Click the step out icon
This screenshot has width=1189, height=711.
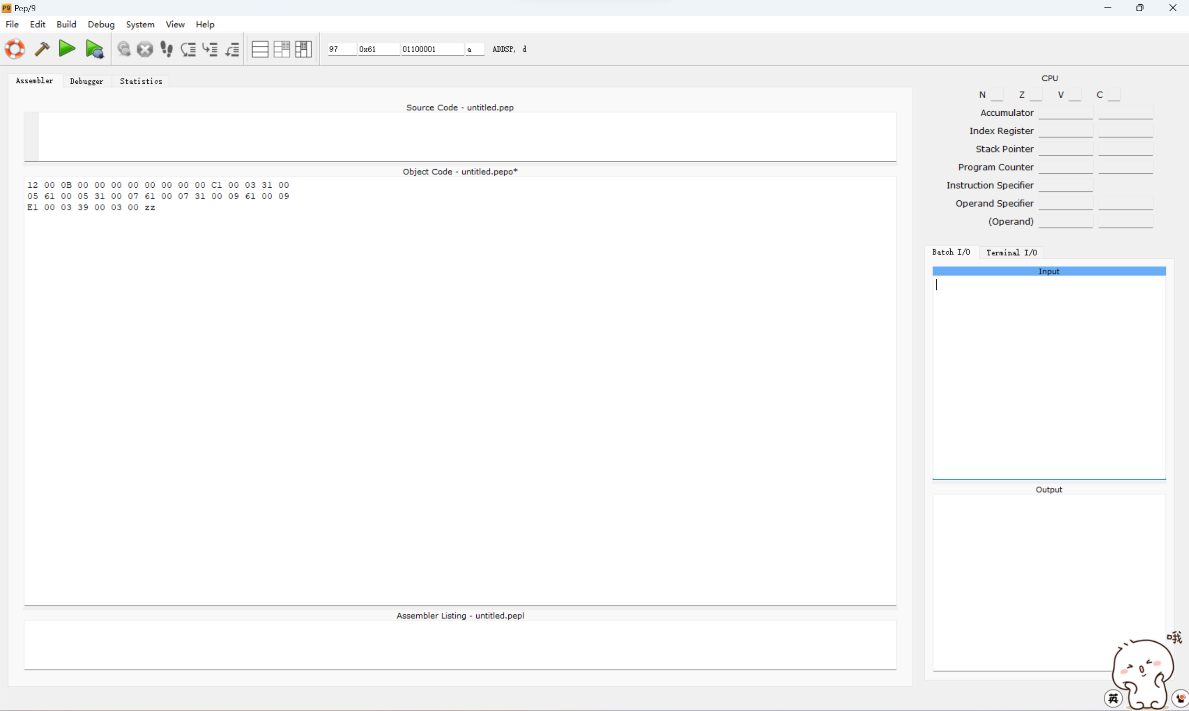pyautogui.click(x=232, y=49)
